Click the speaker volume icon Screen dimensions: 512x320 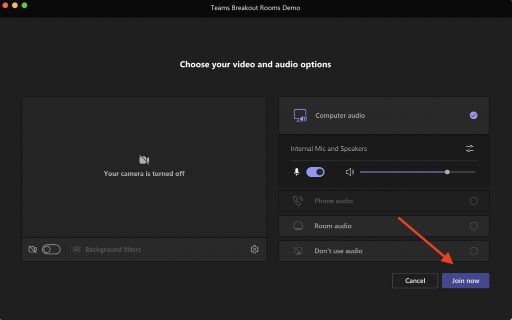tap(349, 172)
